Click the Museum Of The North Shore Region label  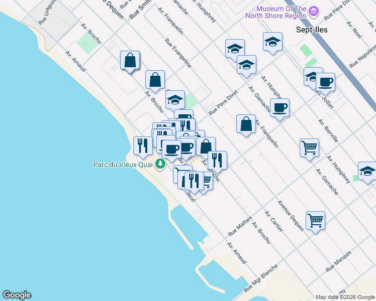click(276, 12)
